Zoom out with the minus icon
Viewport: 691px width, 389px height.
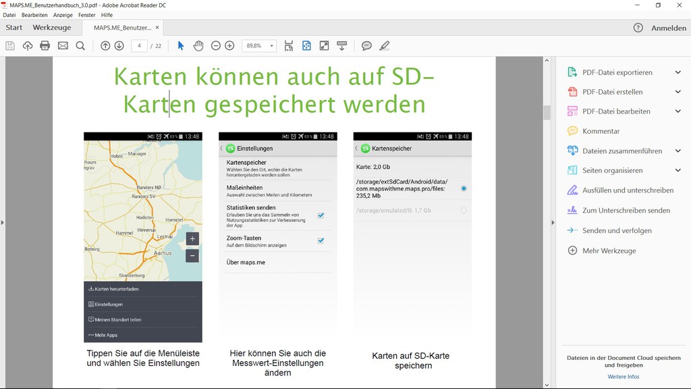215,45
